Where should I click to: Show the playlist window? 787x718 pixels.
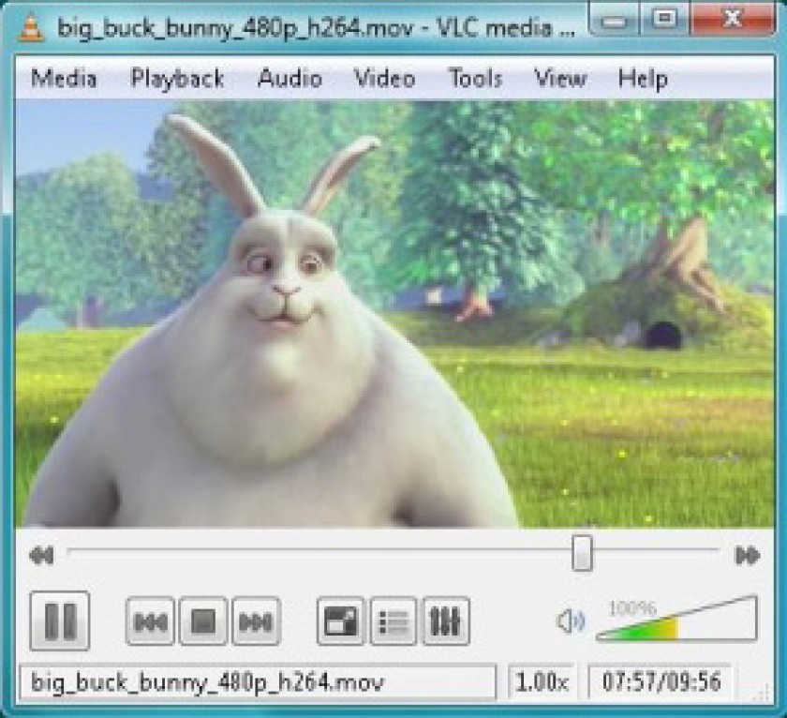pyautogui.click(x=393, y=621)
